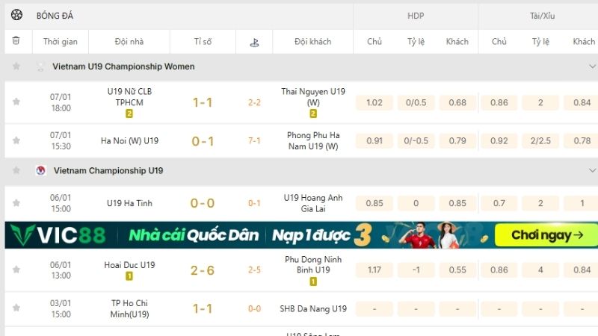Open the Hoai Duc U19 team link
The height and width of the screenshot is (336, 598).
pyautogui.click(x=129, y=264)
